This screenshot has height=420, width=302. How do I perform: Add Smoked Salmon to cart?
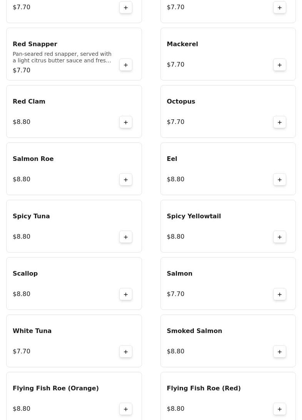click(x=280, y=351)
